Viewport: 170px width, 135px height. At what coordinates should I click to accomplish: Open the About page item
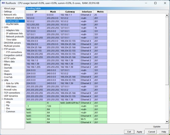tap(9, 8)
